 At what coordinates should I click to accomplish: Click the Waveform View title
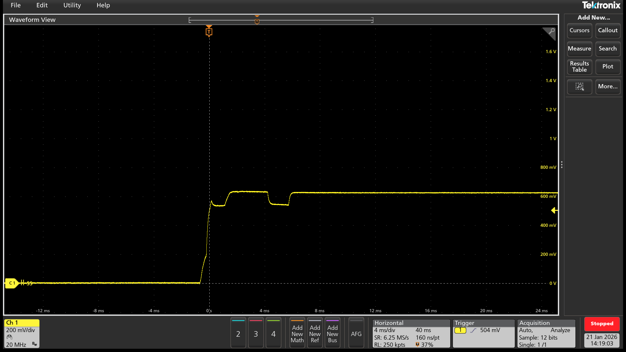(32, 20)
